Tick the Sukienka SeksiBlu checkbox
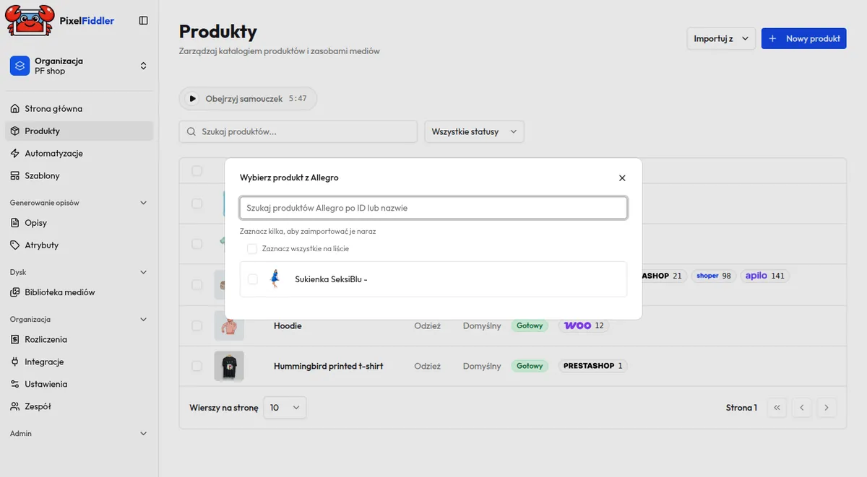This screenshot has width=867, height=477. pos(253,279)
